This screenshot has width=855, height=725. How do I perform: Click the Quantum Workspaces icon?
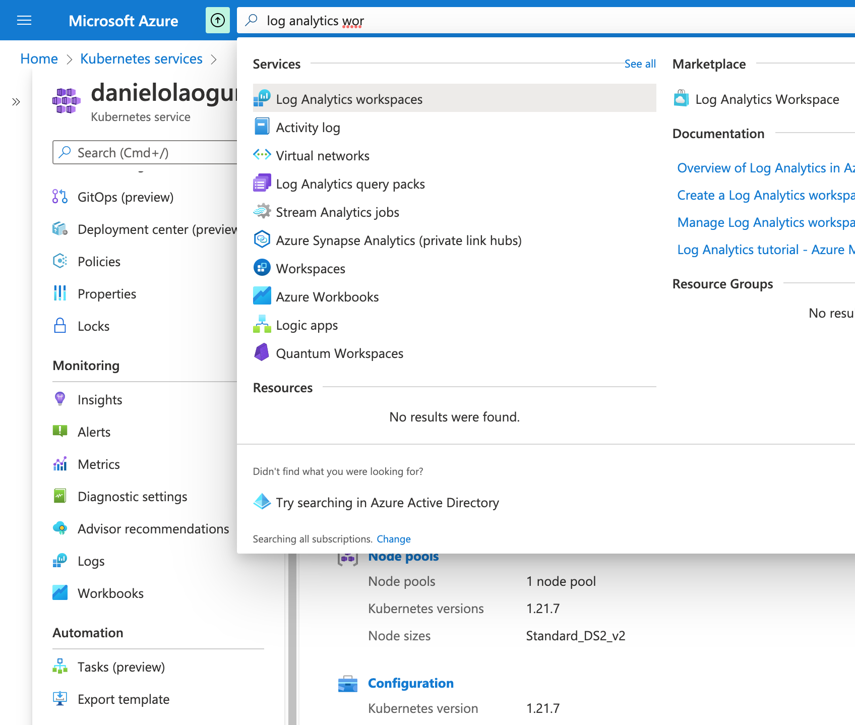[262, 352]
